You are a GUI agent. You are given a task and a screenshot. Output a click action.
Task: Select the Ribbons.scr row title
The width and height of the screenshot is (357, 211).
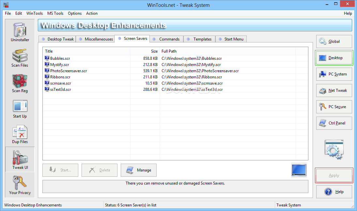[60, 77]
